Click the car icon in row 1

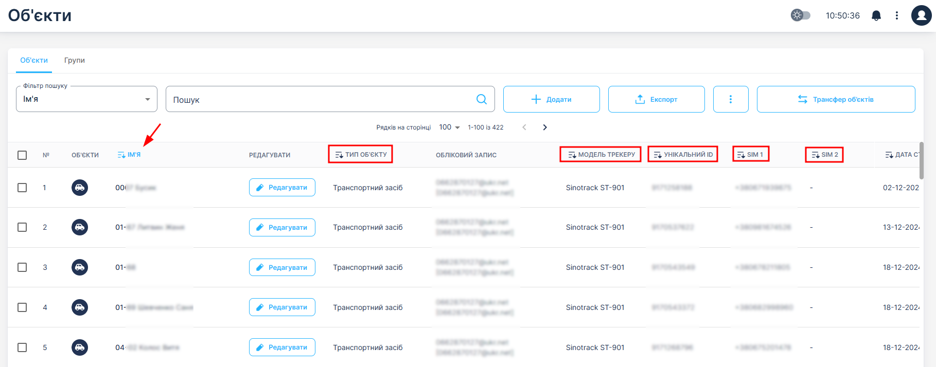[x=80, y=188]
